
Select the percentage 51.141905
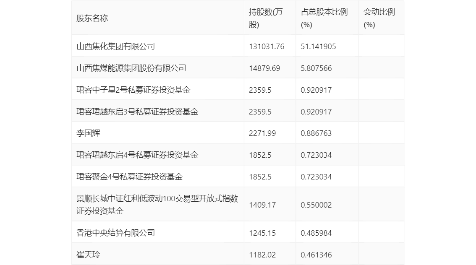coord(319,47)
